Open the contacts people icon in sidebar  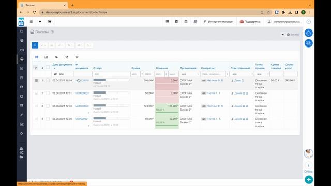pyautogui.click(x=22, y=40)
